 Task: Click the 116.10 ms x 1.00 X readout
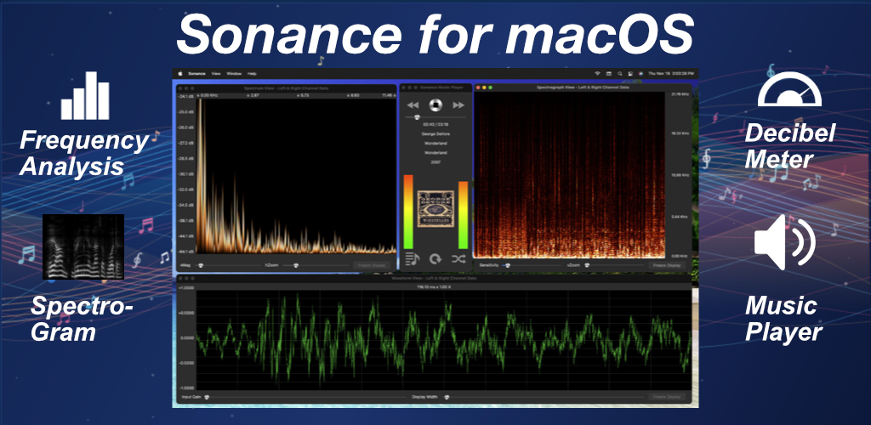[434, 286]
